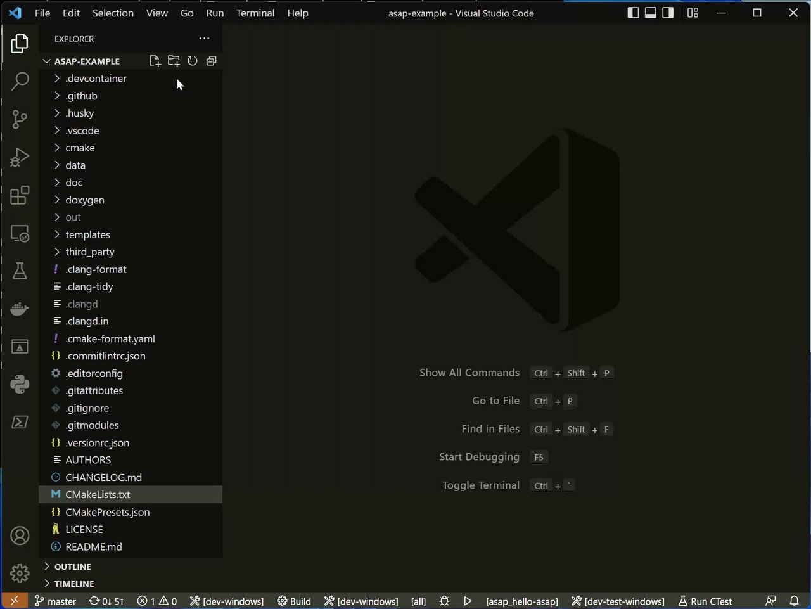
Task: Open the remote window indicator in status bar
Action: coord(14,601)
